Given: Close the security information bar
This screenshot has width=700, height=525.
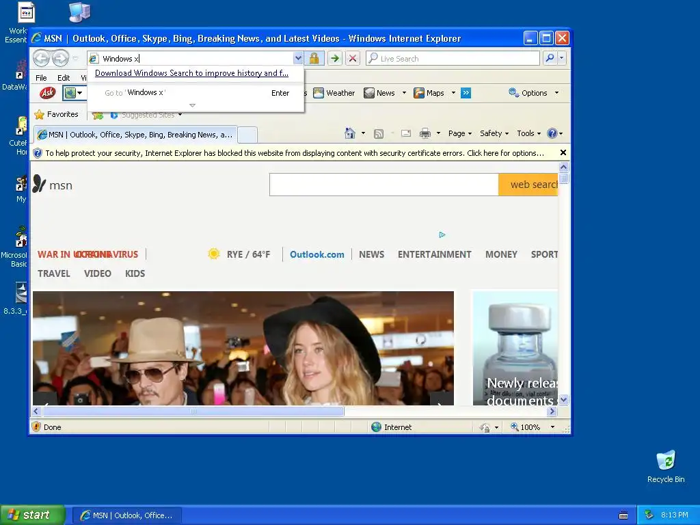Looking at the screenshot, I should click(563, 152).
